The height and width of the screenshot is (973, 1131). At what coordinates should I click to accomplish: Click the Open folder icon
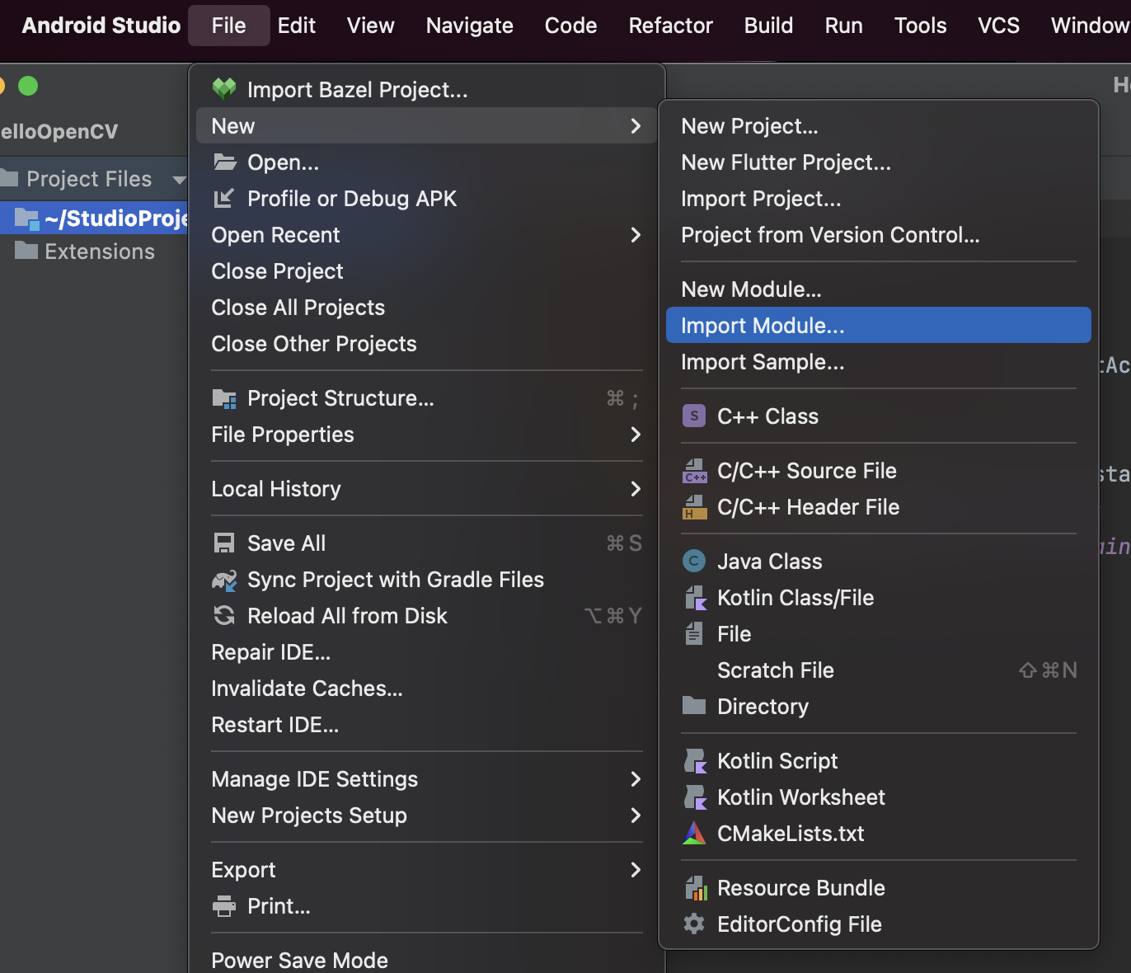(x=225, y=162)
